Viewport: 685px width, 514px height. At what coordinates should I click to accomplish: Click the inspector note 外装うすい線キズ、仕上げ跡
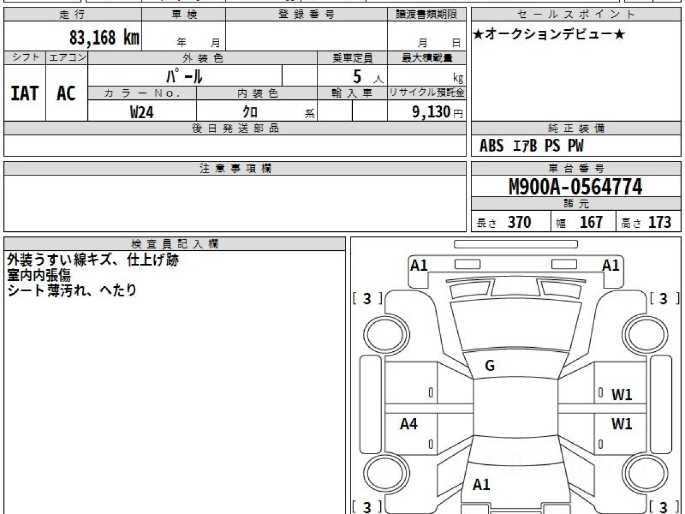pyautogui.click(x=93, y=260)
